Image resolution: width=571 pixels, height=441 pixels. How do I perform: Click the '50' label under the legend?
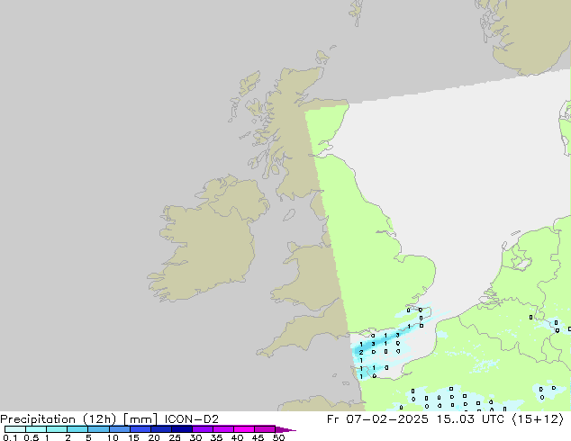coord(278,438)
